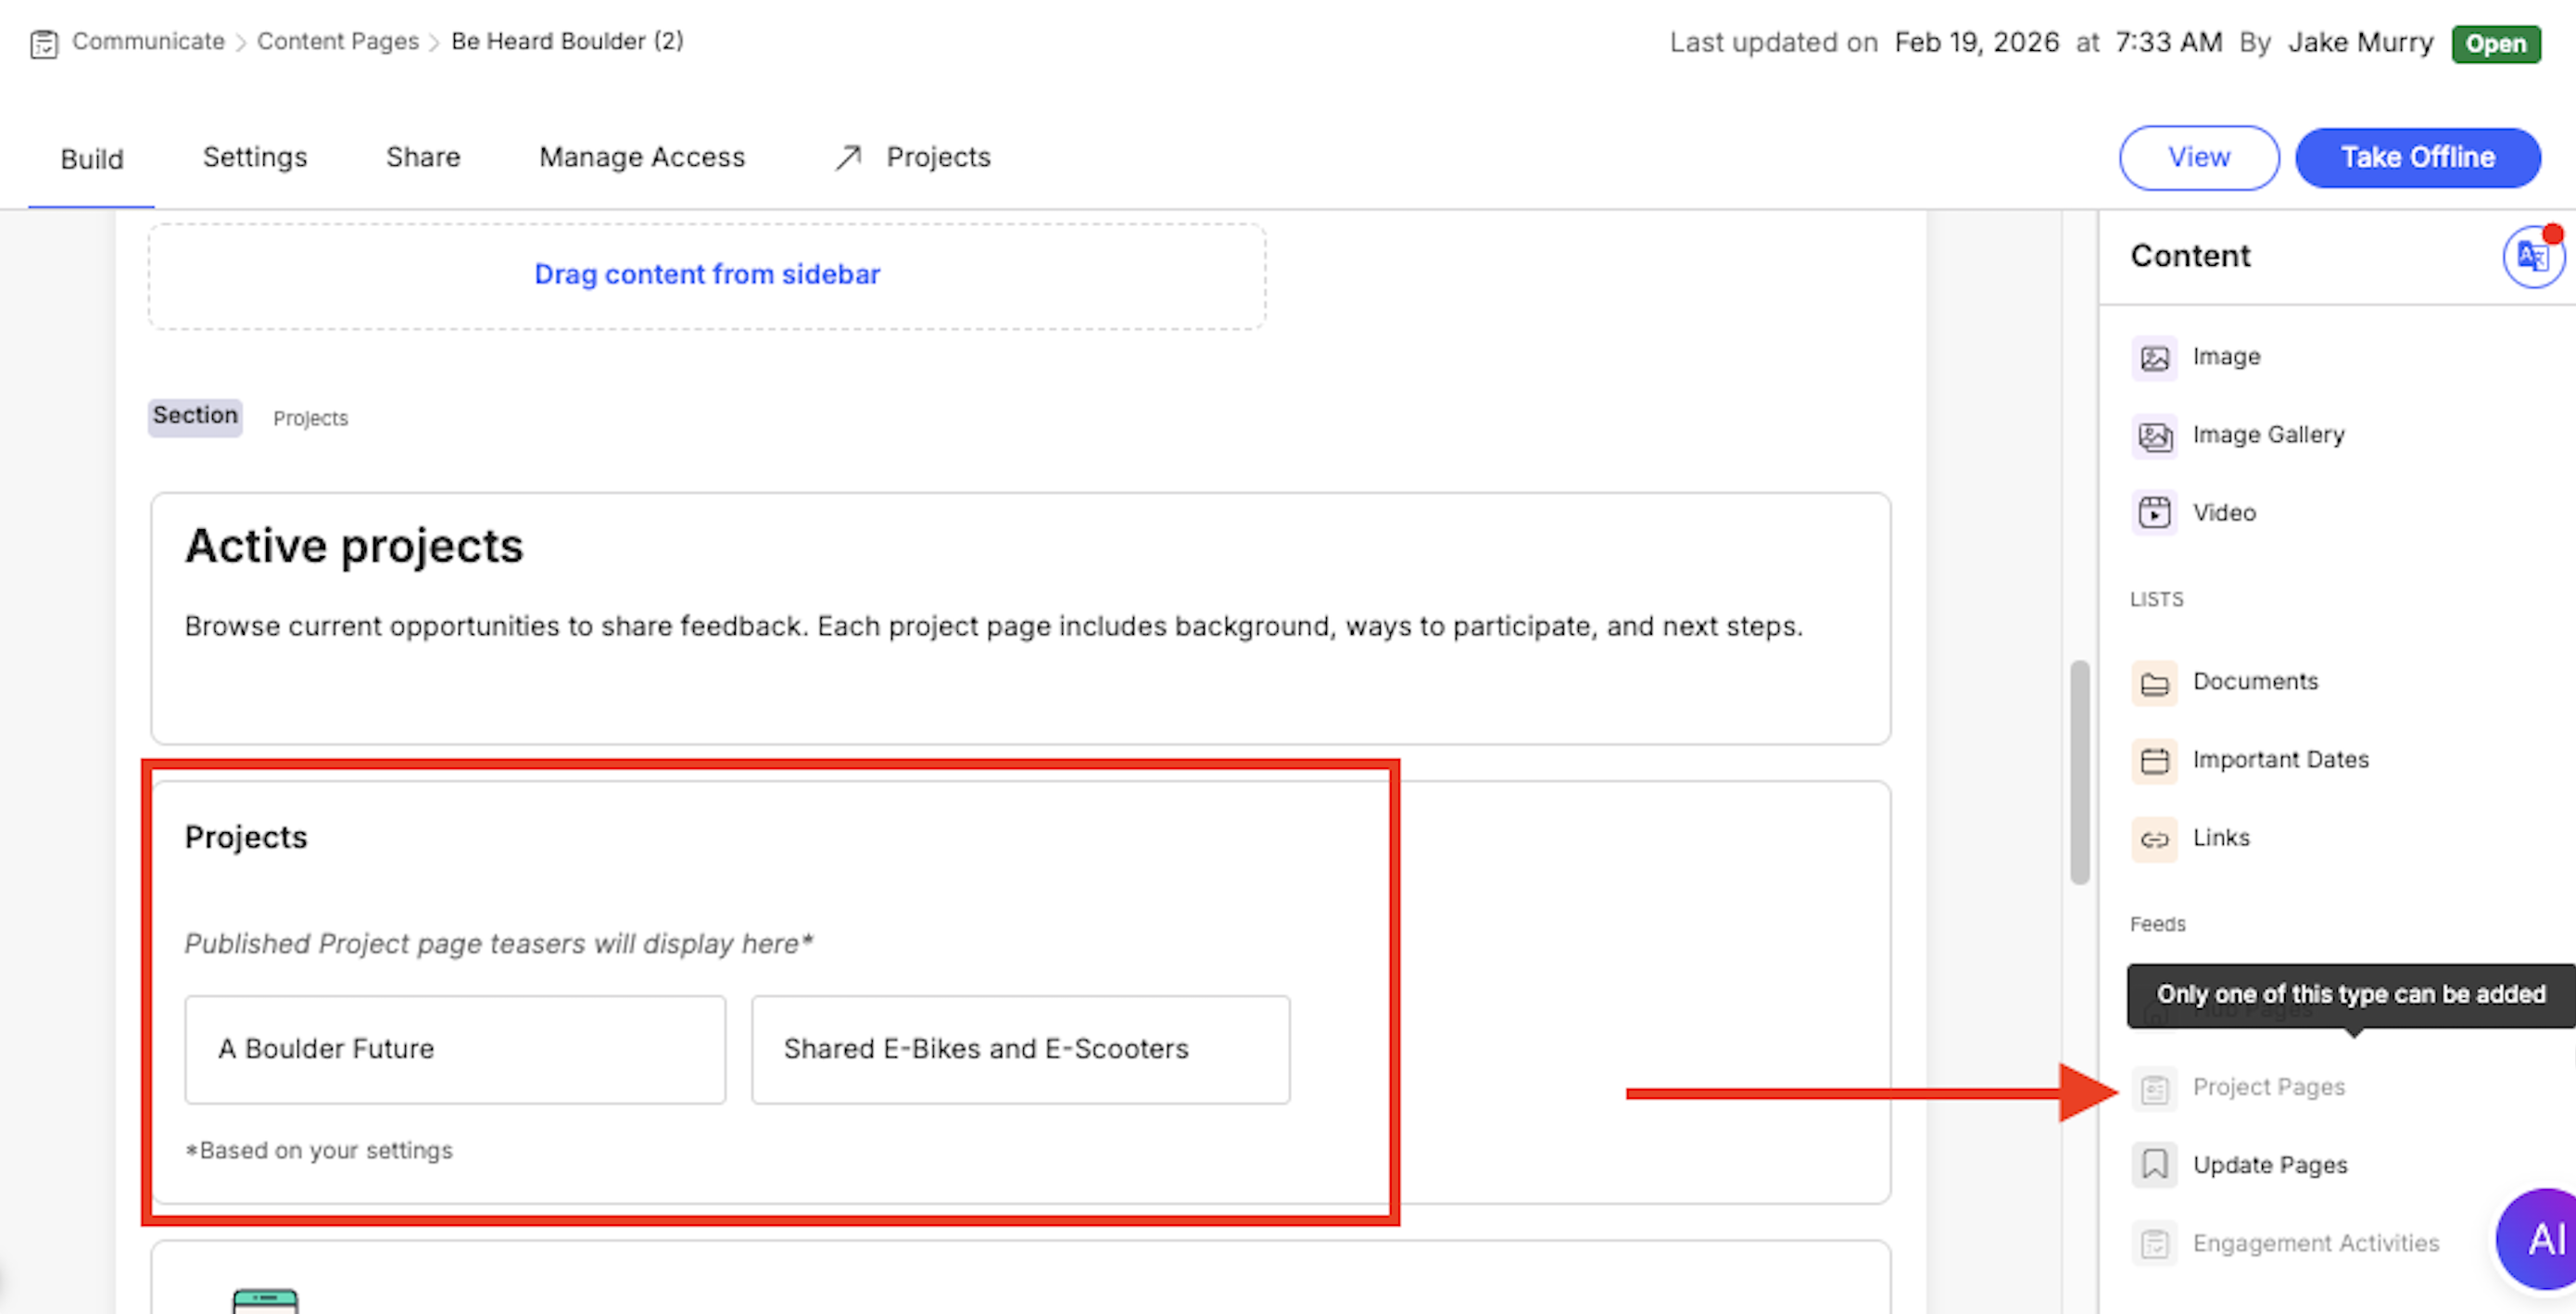Viewport: 2576px width, 1314px height.
Task: Click the Image content icon
Action: point(2154,358)
